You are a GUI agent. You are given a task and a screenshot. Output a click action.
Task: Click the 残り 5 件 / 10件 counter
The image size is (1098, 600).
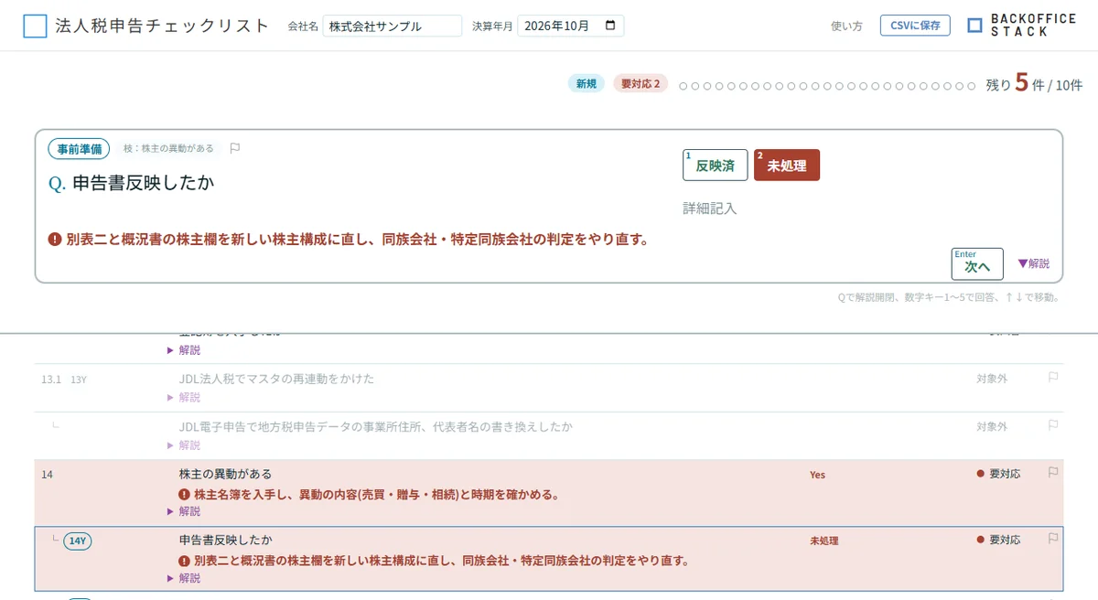pyautogui.click(x=1034, y=85)
